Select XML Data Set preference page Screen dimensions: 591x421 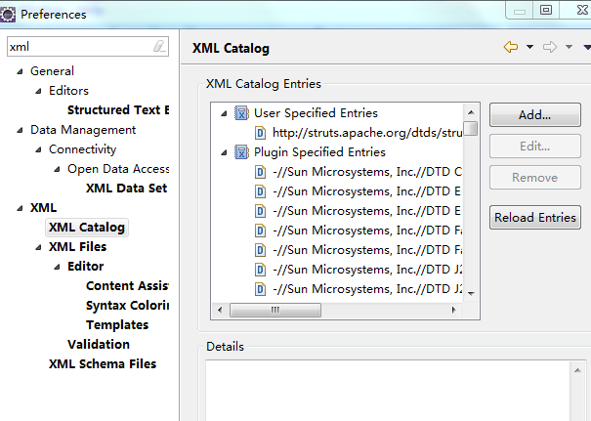tap(126, 189)
